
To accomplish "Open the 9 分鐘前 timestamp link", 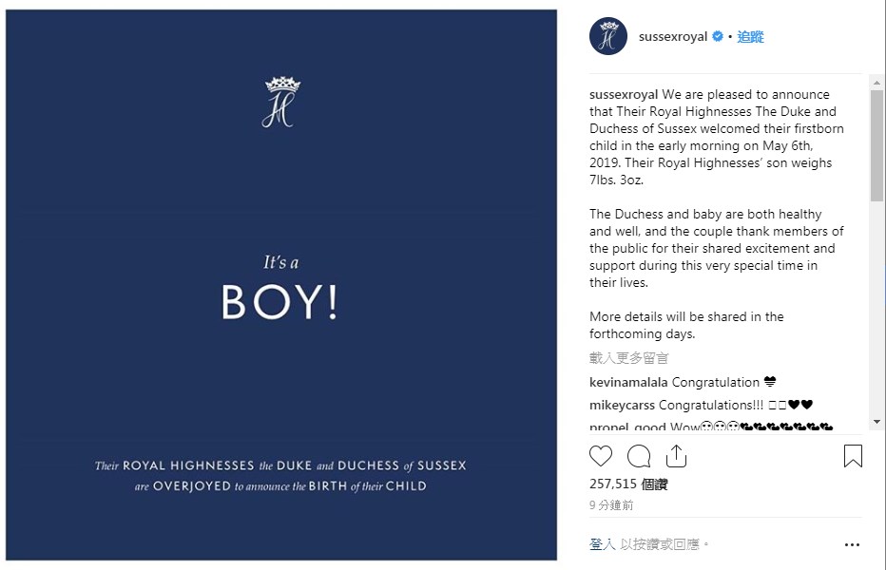I will (x=611, y=505).
